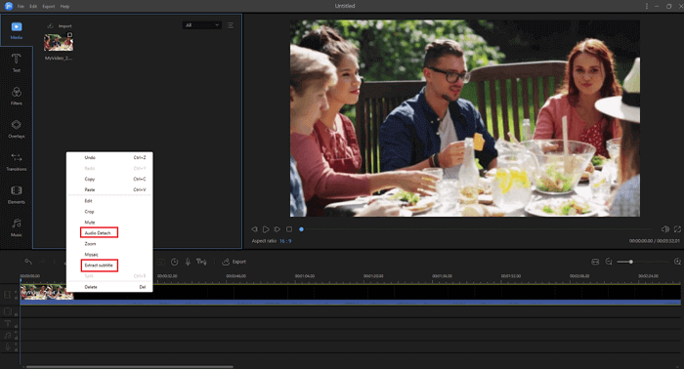The image size is (684, 369).
Task: Select Audio Detach in context menu
Action: 99,232
